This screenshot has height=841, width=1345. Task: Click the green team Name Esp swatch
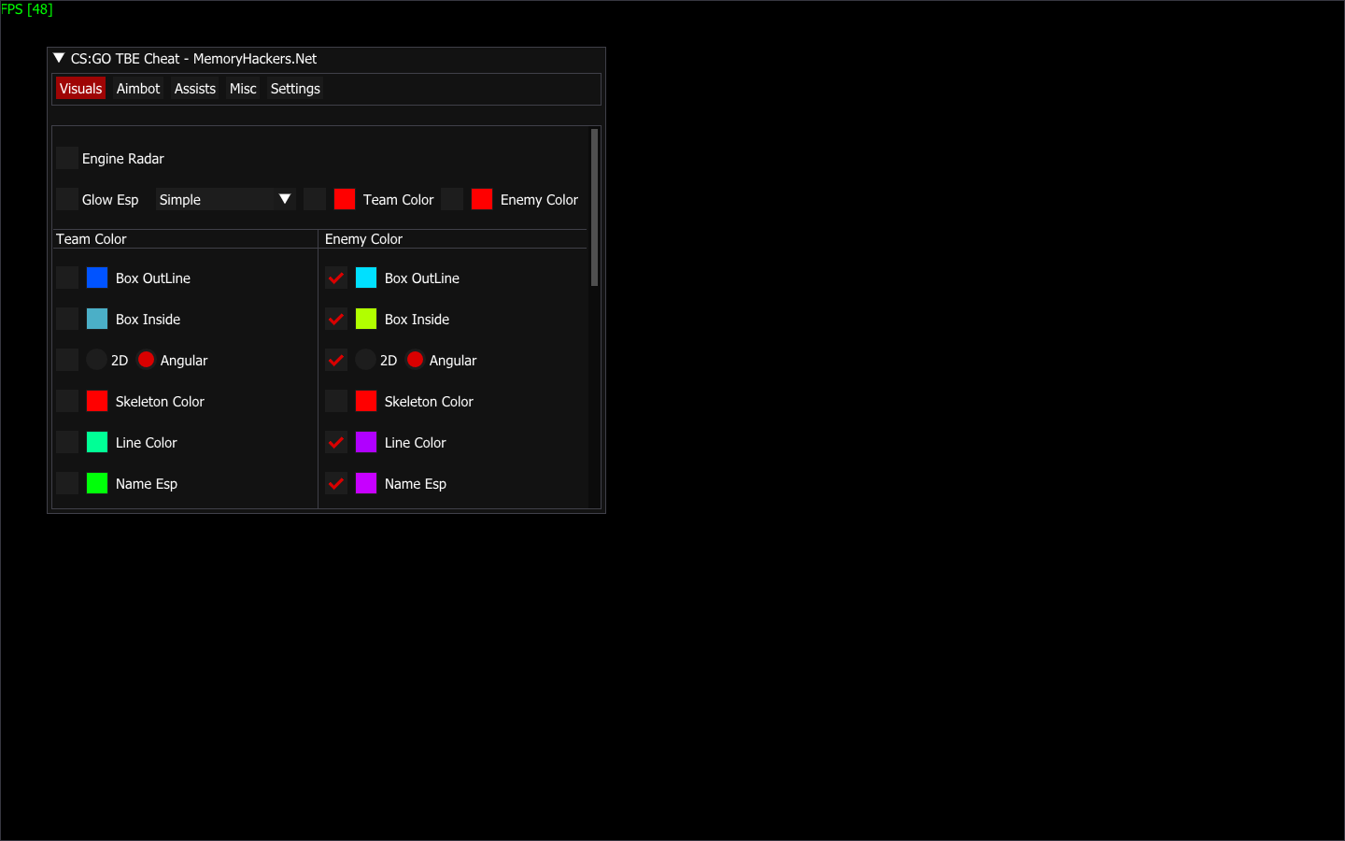(97, 483)
